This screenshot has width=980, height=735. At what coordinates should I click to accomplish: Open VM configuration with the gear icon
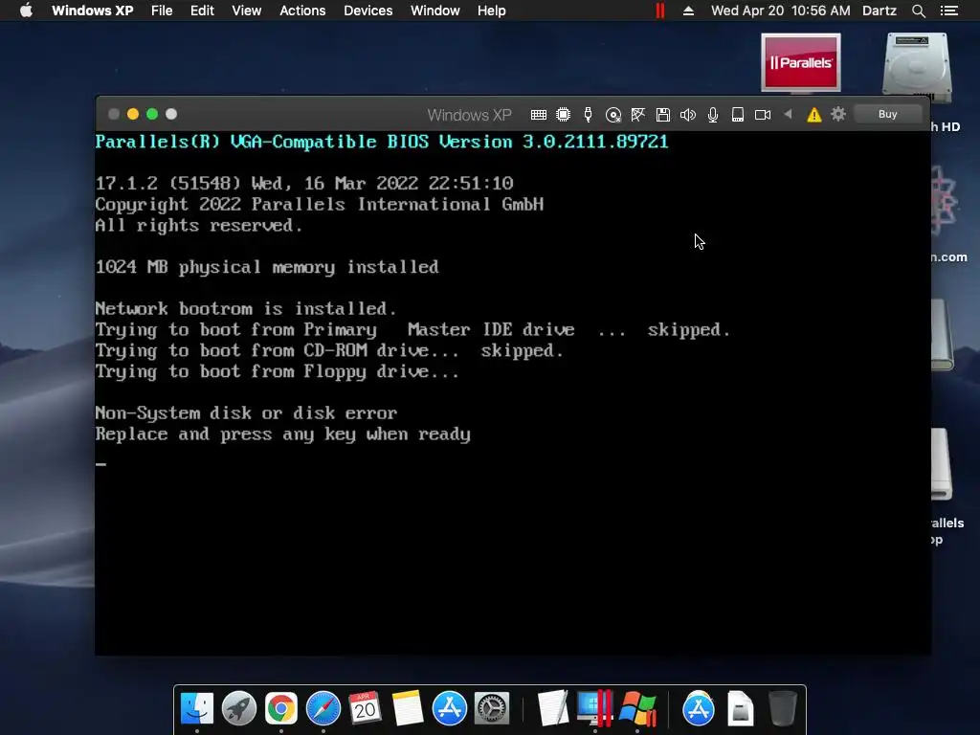(x=838, y=114)
